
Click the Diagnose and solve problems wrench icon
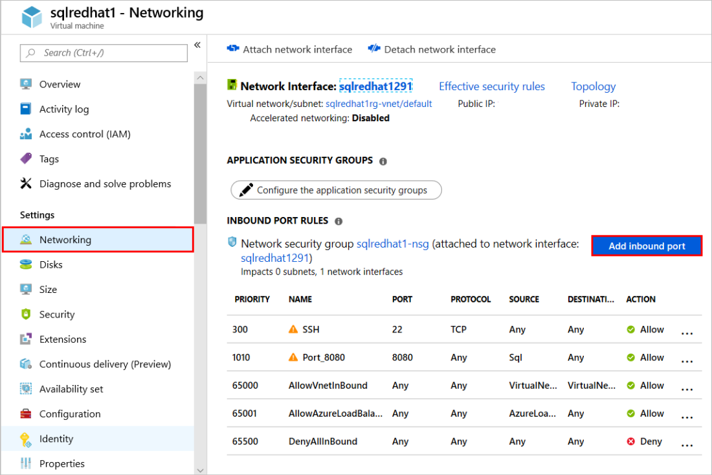pos(26,184)
